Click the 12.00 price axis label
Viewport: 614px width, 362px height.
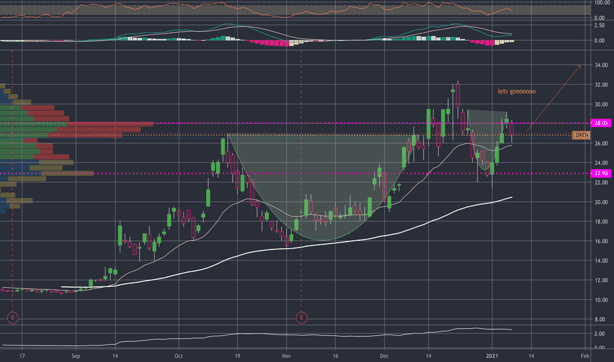[601, 280]
